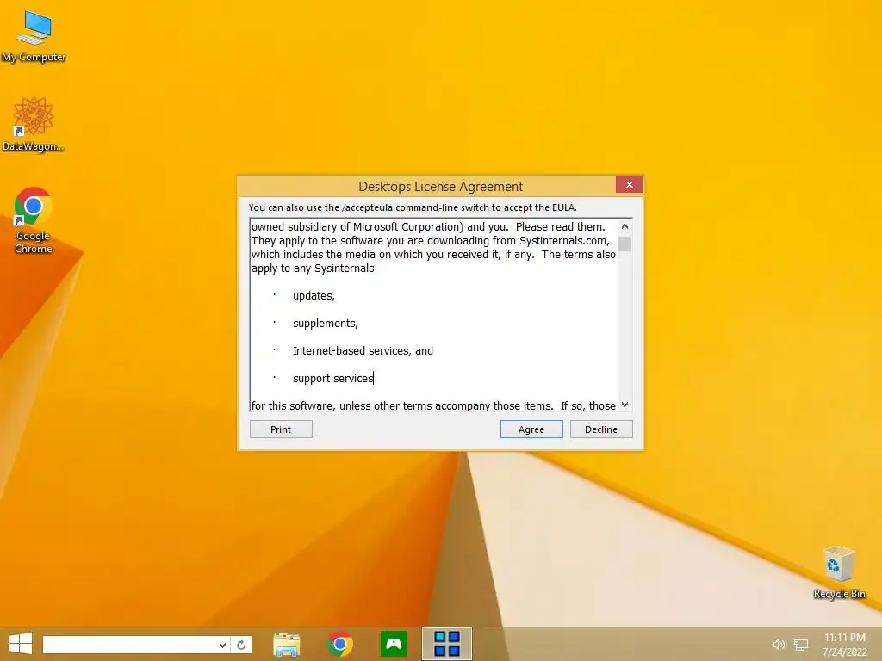Launch Chrome from the taskbar
882x661 pixels.
[339, 644]
